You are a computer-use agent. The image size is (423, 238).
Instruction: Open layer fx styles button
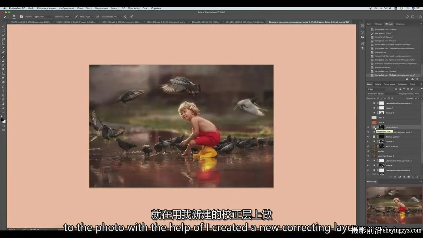pos(395,177)
